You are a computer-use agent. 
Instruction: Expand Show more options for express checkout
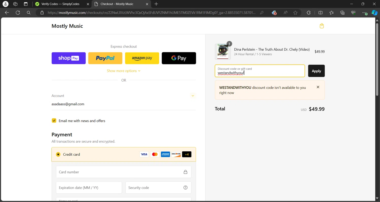pyautogui.click(x=124, y=71)
